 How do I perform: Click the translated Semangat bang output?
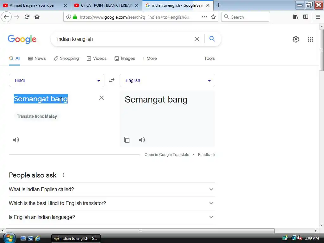(156, 100)
